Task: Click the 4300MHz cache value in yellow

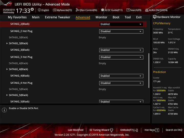Action: [x=161, y=110]
